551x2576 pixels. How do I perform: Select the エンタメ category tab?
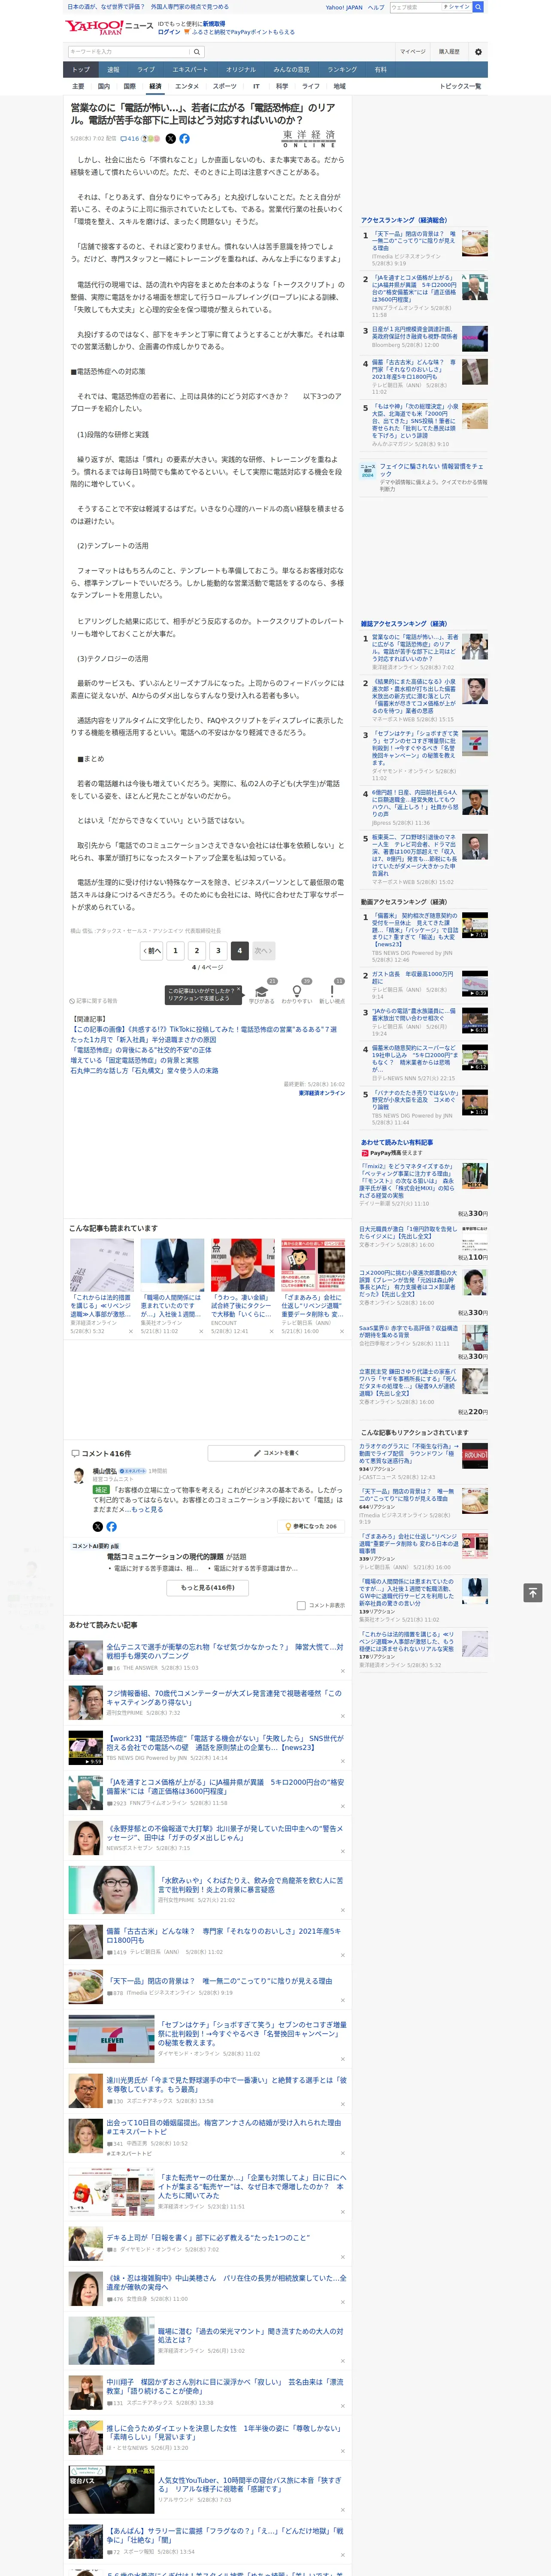187,87
